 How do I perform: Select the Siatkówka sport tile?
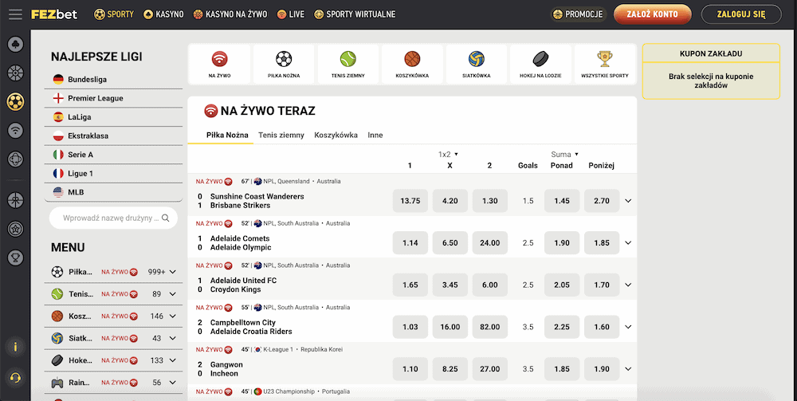tap(477, 65)
